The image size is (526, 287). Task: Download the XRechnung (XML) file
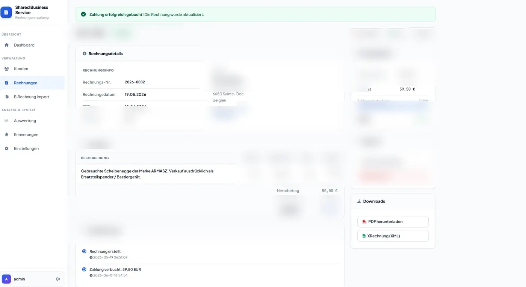tap(393, 236)
